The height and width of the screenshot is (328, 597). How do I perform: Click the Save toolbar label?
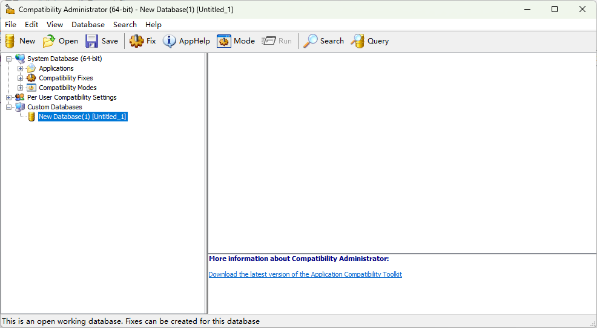tap(110, 41)
